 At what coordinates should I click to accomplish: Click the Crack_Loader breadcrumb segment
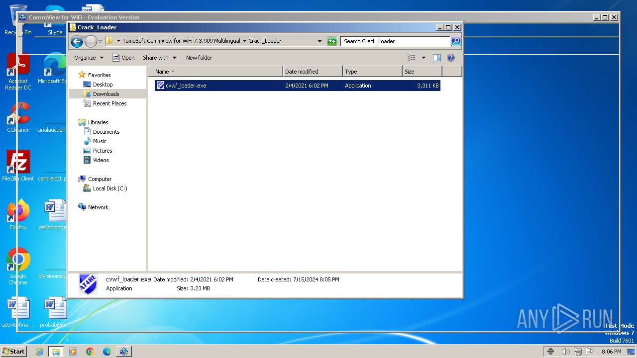coord(265,41)
